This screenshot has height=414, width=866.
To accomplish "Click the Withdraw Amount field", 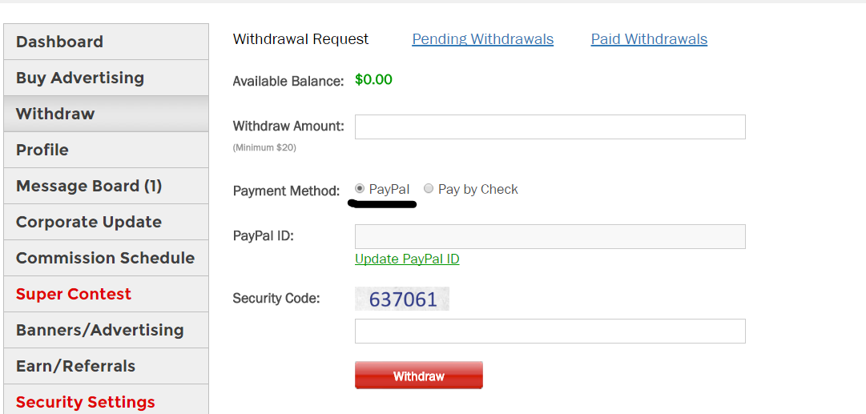I will pyautogui.click(x=550, y=127).
